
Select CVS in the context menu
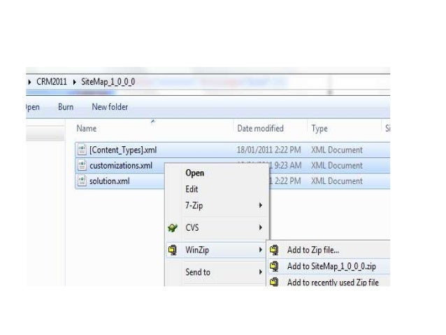[192, 227]
